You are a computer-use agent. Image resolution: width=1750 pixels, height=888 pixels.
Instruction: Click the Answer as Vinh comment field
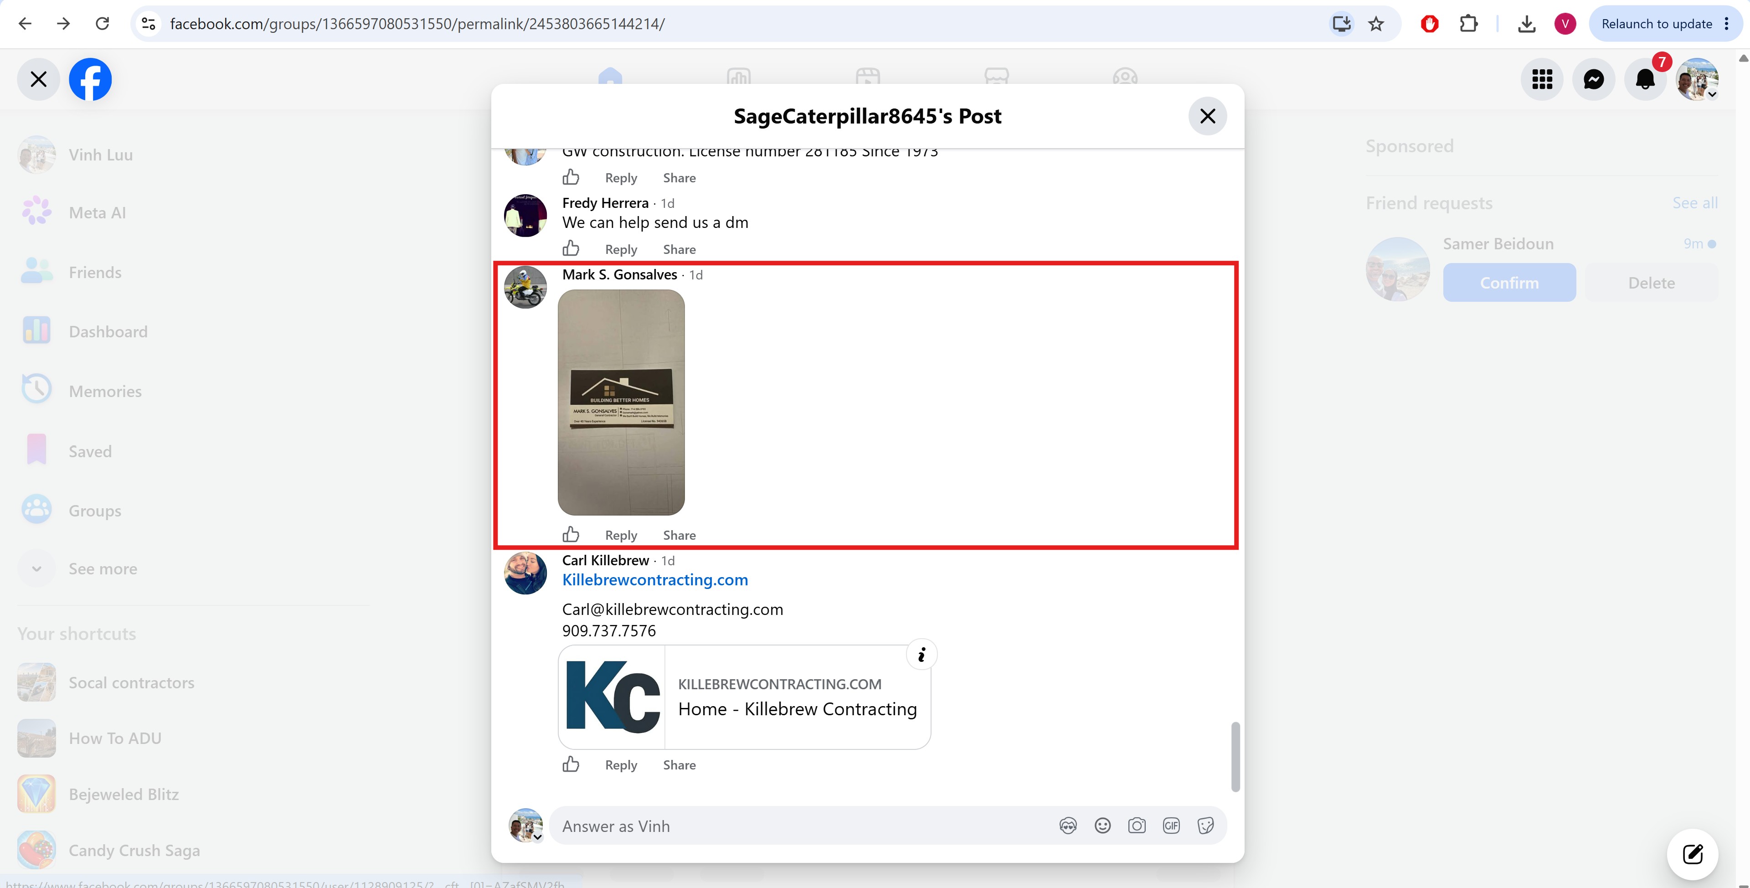click(x=888, y=826)
